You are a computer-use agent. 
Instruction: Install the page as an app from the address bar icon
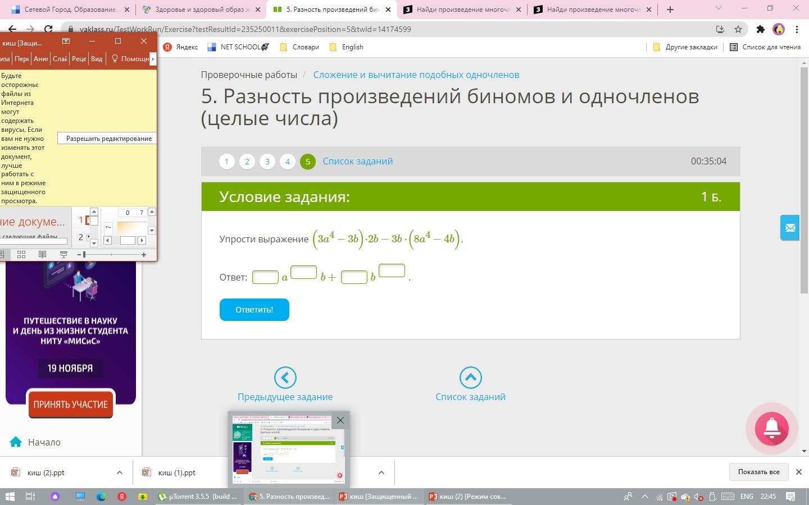coord(720,29)
